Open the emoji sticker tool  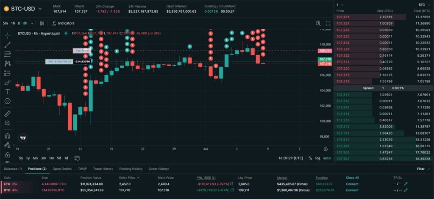coord(7,101)
